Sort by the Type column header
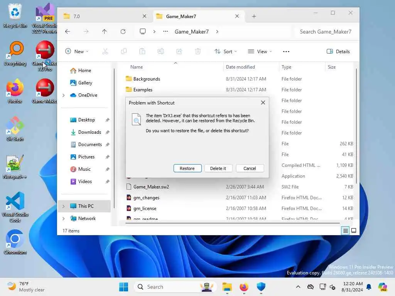Screen dimensions: 395x296 287,67
